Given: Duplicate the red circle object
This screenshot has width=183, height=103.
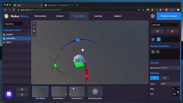Looking at the screenshot, I should (x=158, y=31).
